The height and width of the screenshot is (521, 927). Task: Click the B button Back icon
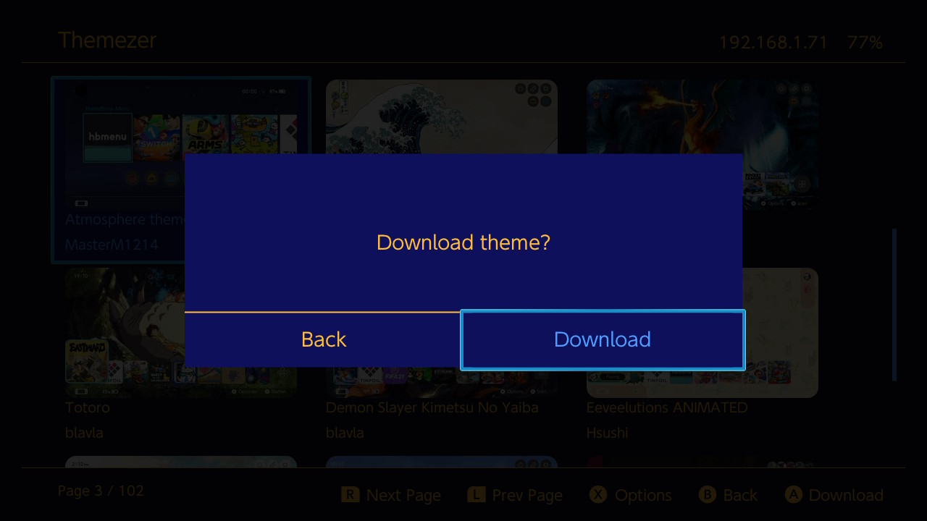click(x=708, y=495)
